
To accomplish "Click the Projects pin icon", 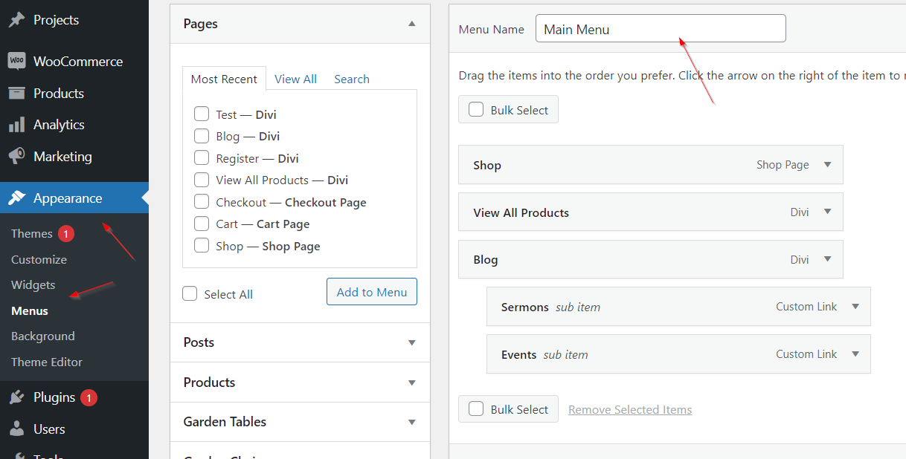I will [16, 20].
